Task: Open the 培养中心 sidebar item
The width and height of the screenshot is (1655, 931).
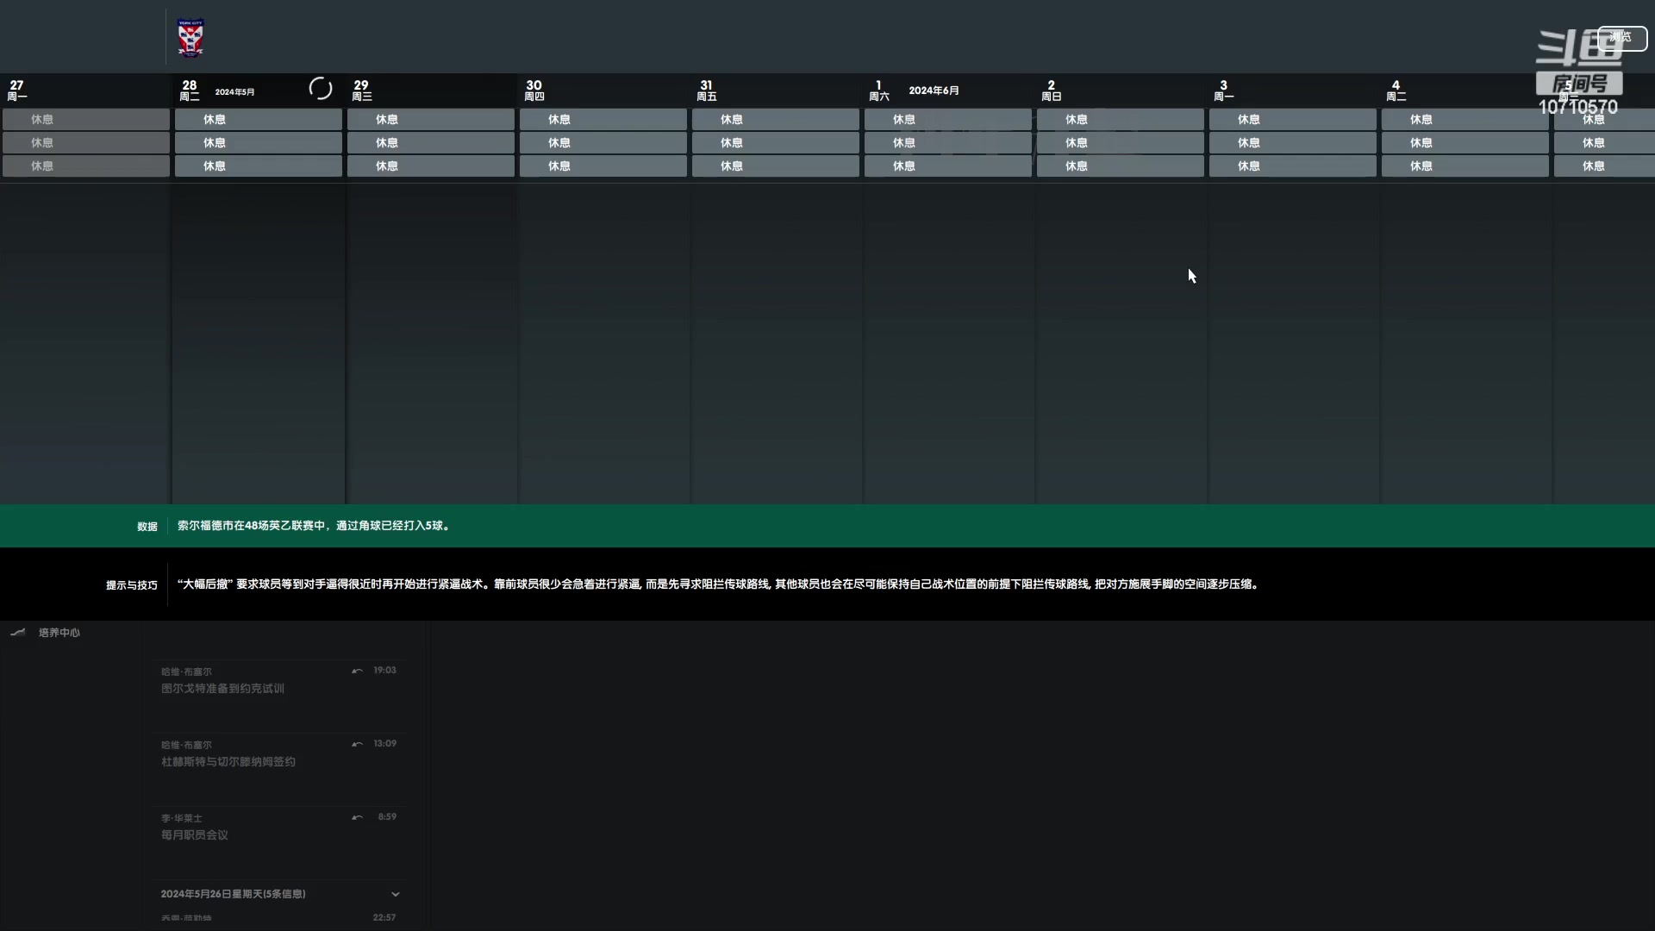Action: [x=59, y=633]
